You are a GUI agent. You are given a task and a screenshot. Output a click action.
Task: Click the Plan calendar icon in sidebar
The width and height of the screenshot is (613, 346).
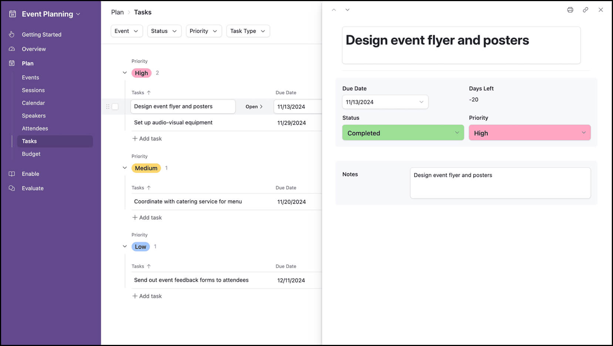pos(11,63)
